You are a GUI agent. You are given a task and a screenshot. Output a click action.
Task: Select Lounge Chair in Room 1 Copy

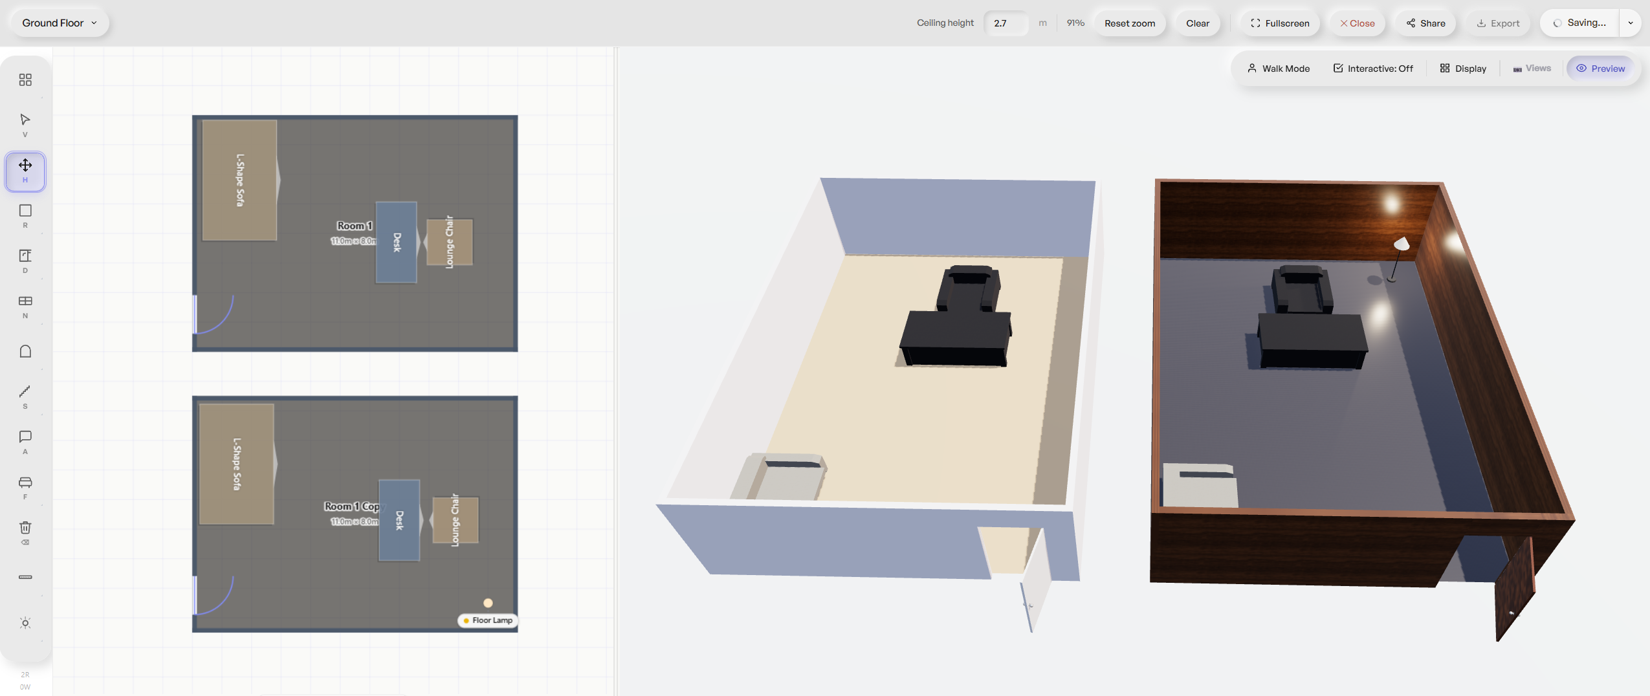pos(455,520)
